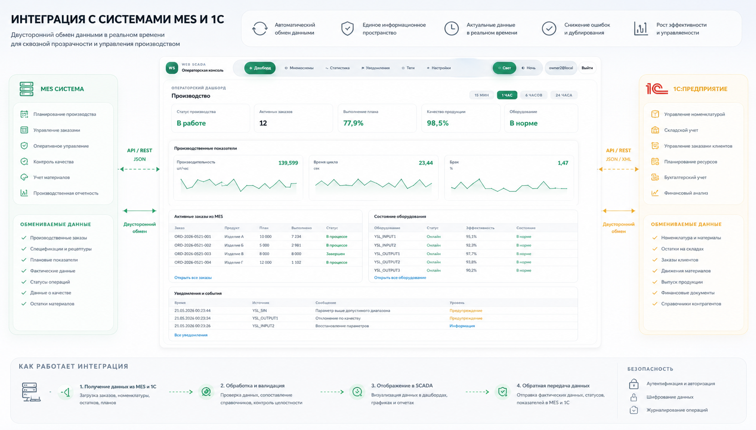This screenshot has width=756, height=430.
Task: Click the calendar icon beside Планирование производства
Action: click(24, 114)
